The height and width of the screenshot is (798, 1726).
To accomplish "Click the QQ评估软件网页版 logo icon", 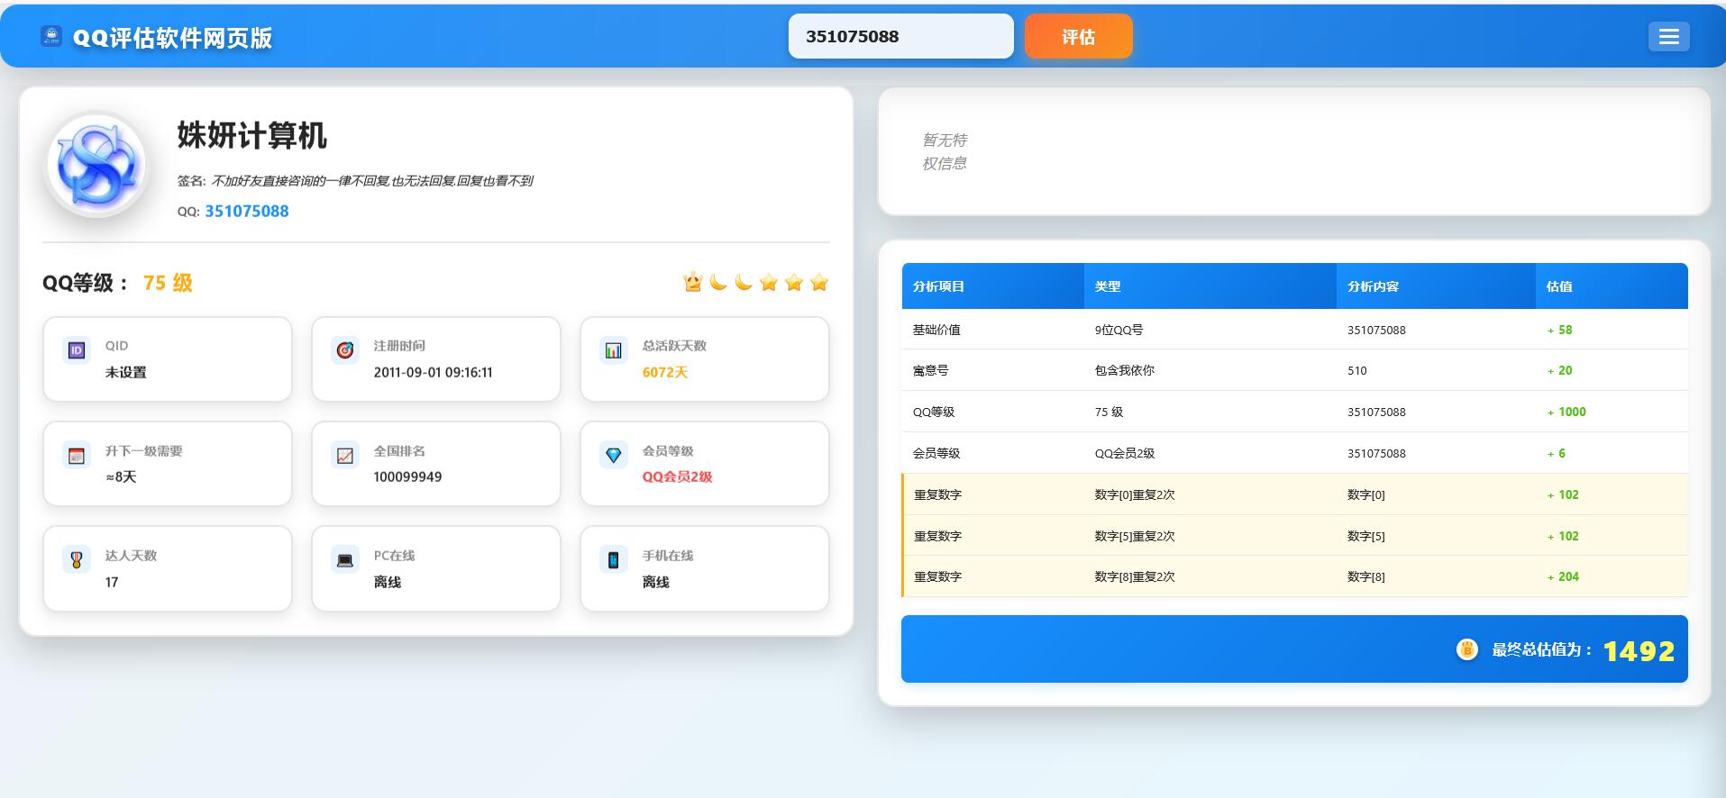I will point(51,37).
